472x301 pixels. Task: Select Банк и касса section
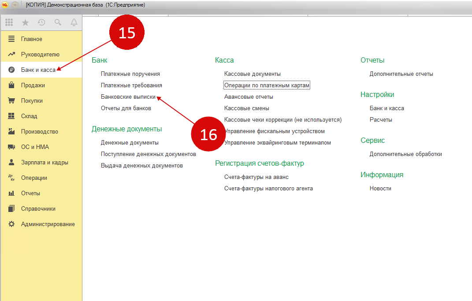[38, 70]
